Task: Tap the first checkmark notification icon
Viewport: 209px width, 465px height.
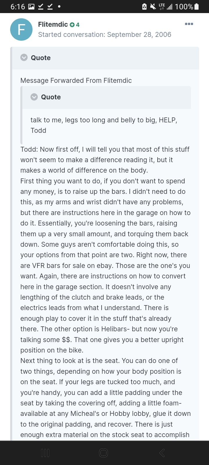Action: (x=41, y=6)
